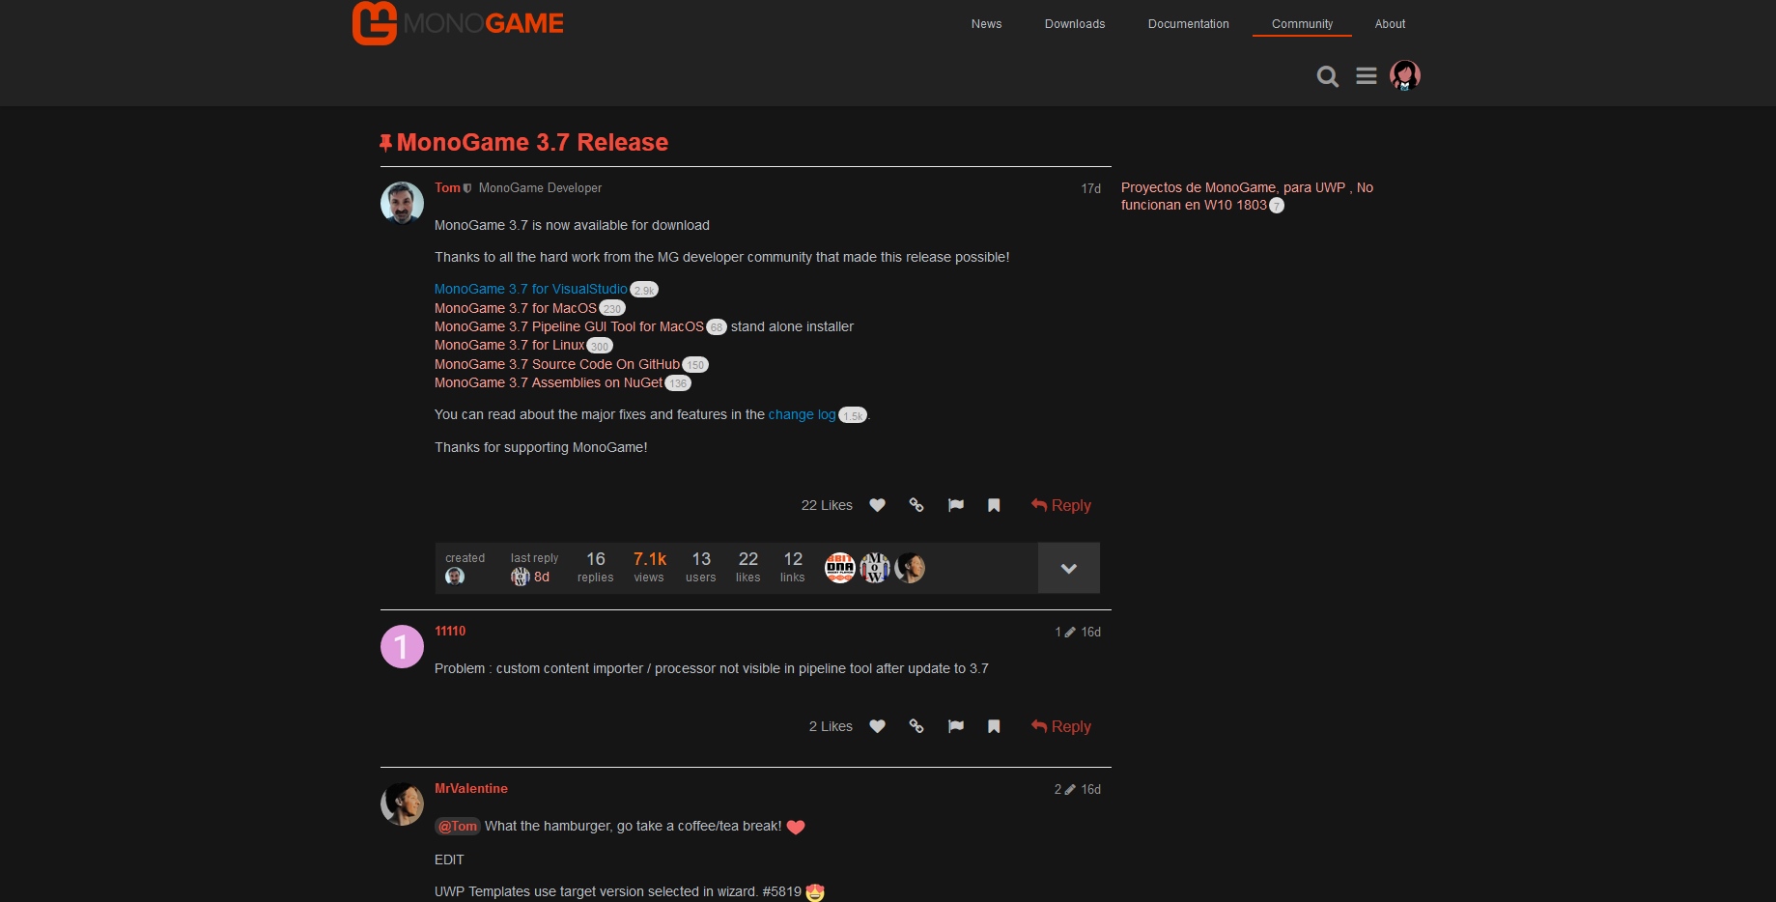This screenshot has width=1776, height=902.
Task: Click the creator avatar under 'created'
Action: tap(455, 577)
